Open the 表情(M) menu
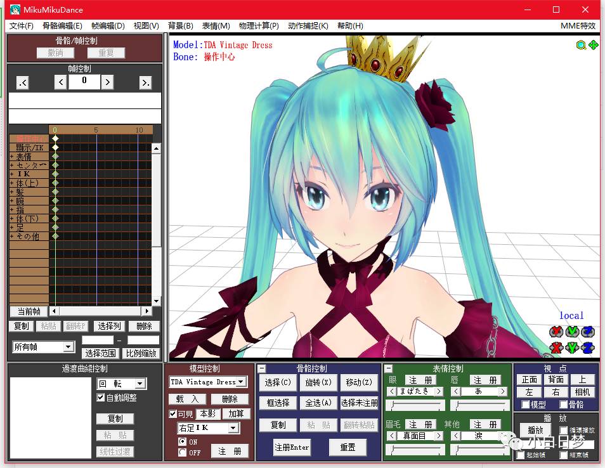This screenshot has width=605, height=468. coord(216,26)
